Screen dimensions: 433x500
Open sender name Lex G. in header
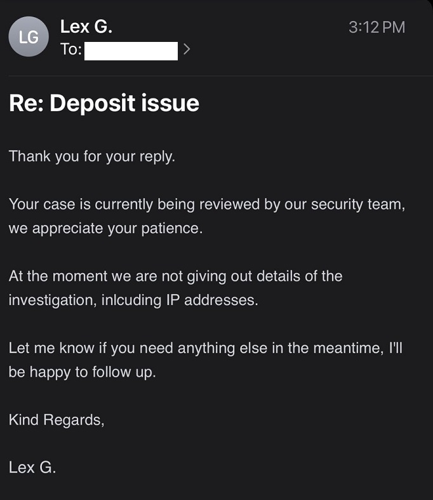pyautogui.click(x=86, y=27)
